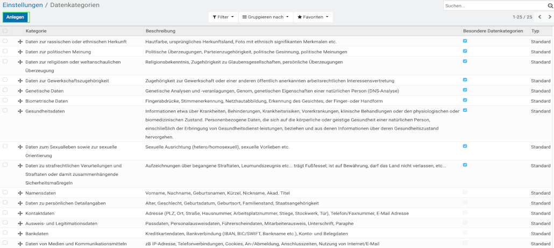
Task: Click drag handle for Kontaktdaten row
Action: 20,214
